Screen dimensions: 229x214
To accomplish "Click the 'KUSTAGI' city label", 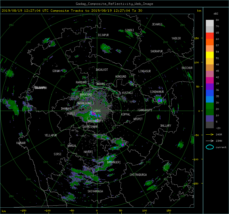I will pos(127,93).
